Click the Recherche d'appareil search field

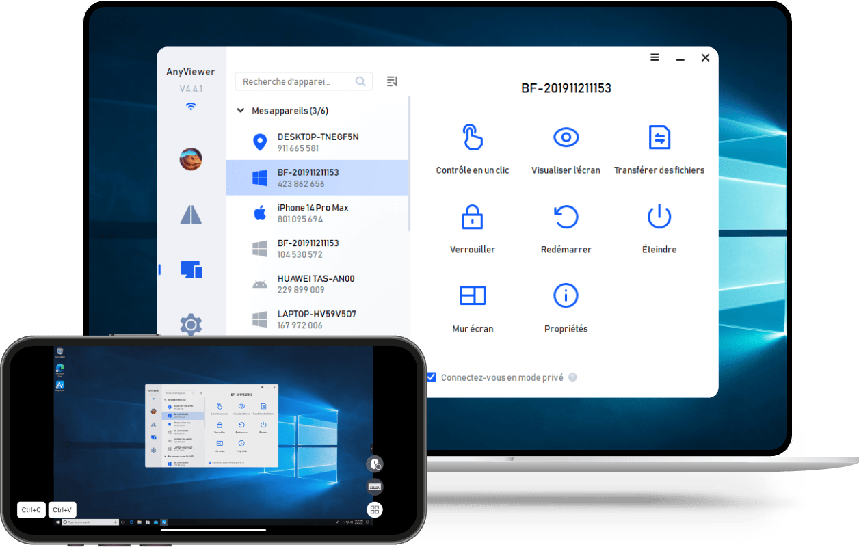click(x=296, y=81)
